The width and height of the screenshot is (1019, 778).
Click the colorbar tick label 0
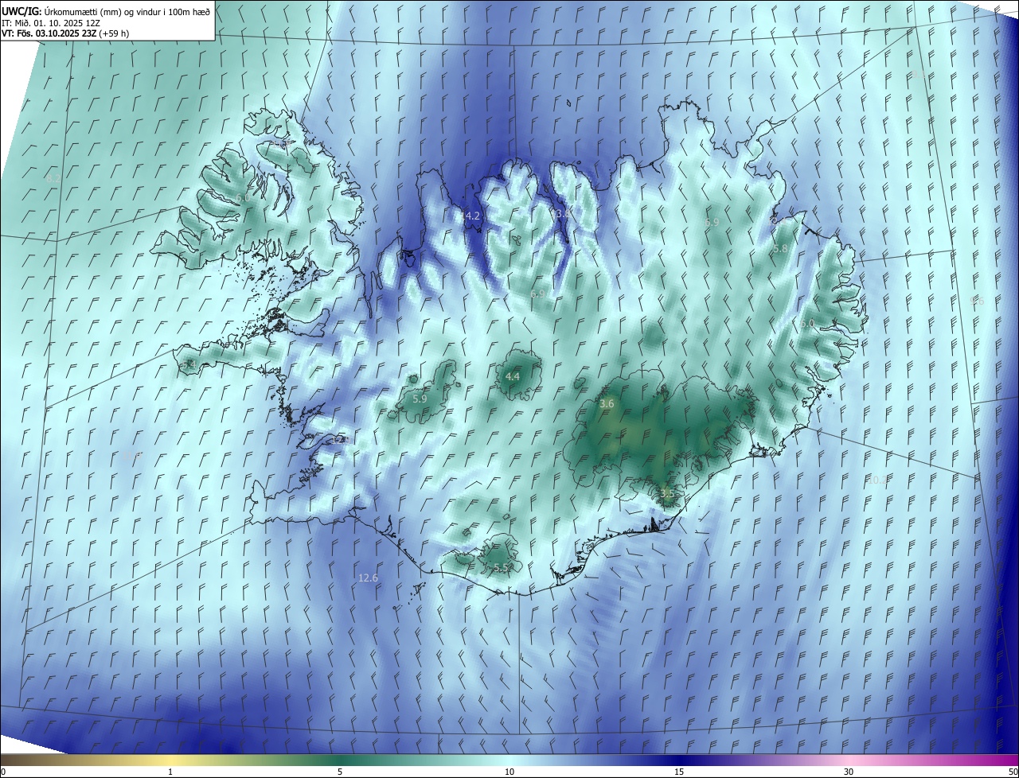(x=2, y=772)
